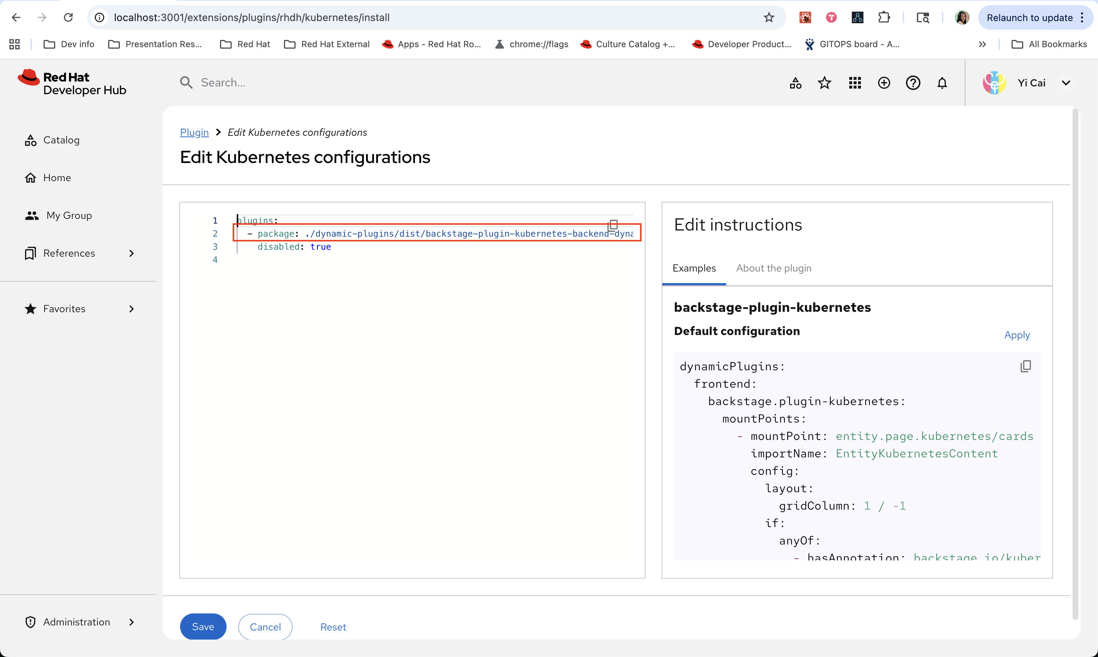Click the notifications bell icon
Image resolution: width=1098 pixels, height=657 pixels.
click(x=942, y=83)
